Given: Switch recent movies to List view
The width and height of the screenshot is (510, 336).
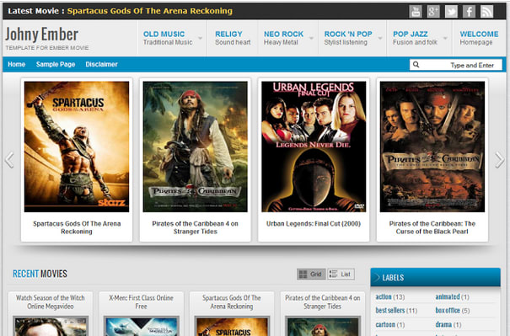Looking at the screenshot, I should [341, 275].
